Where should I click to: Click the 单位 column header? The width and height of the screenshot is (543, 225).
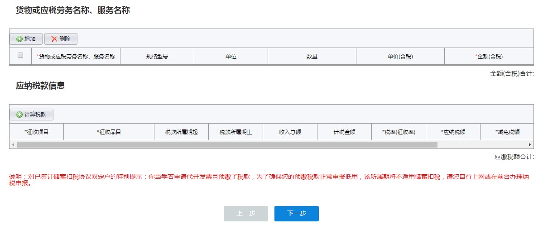click(231, 57)
